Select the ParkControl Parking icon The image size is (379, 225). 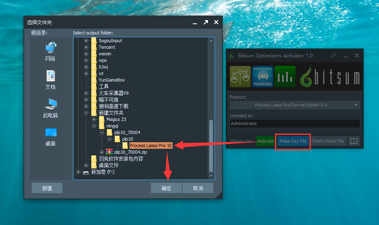pos(263,77)
